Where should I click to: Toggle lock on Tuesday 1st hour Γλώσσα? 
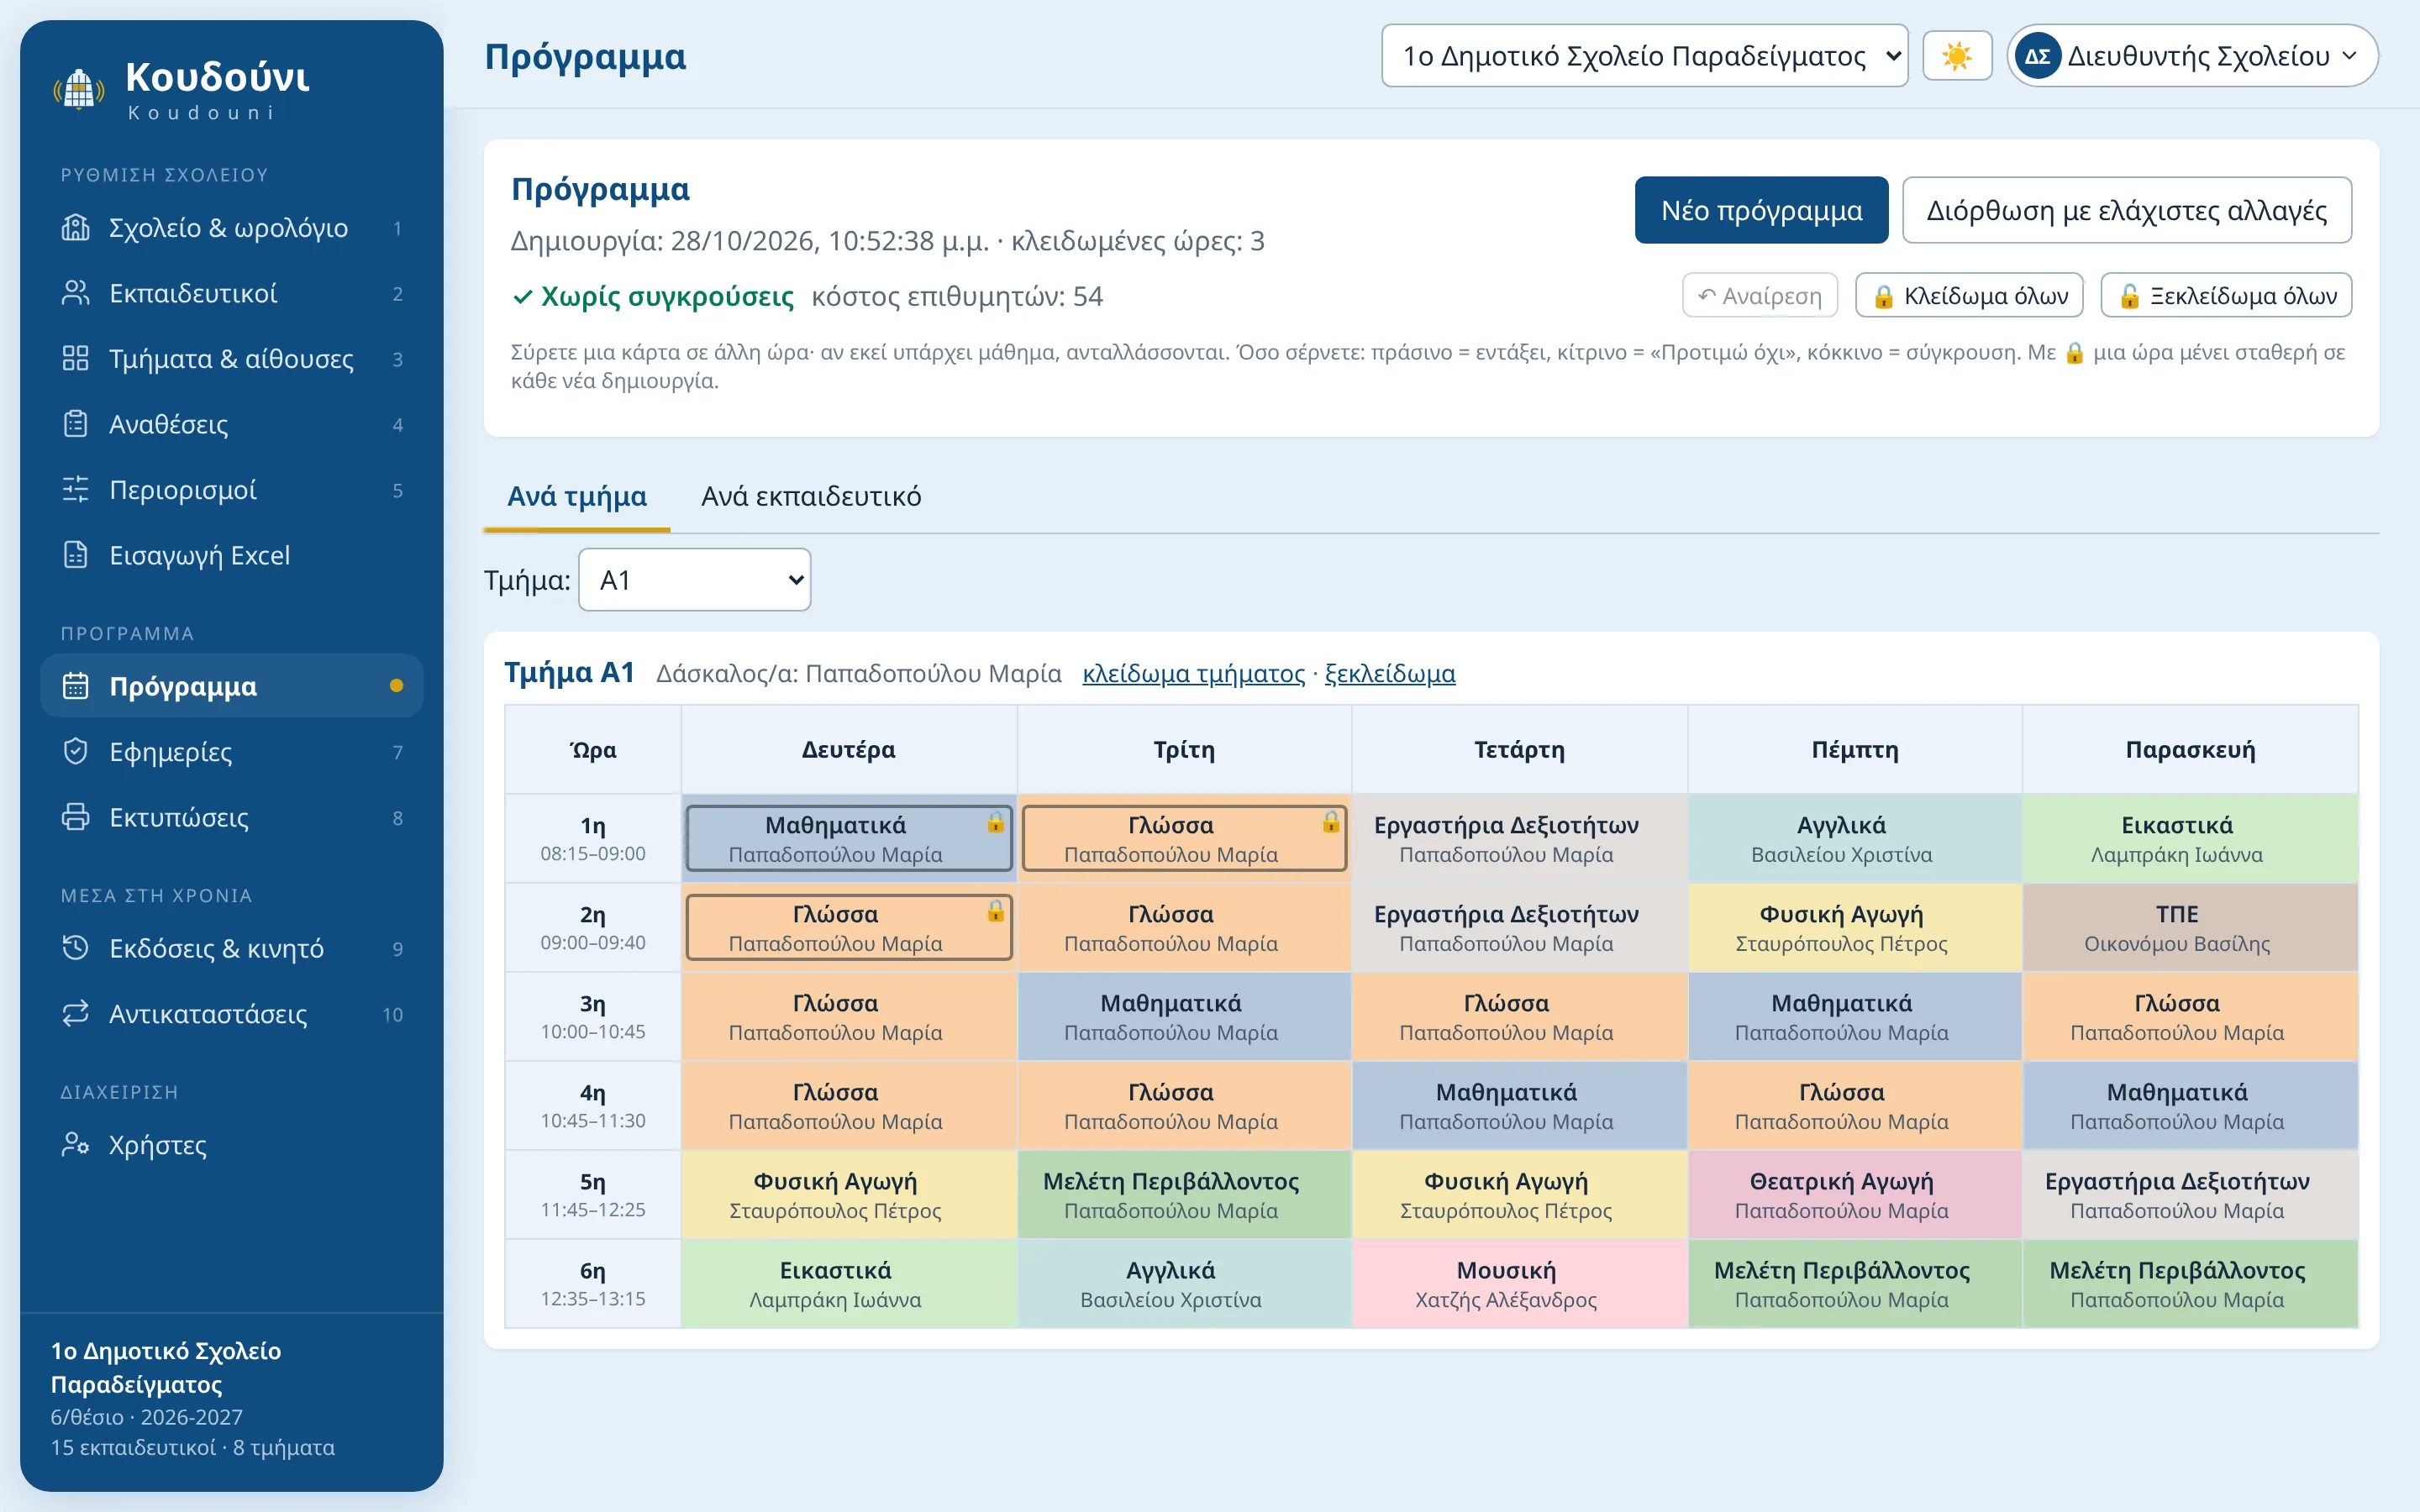point(1330,822)
